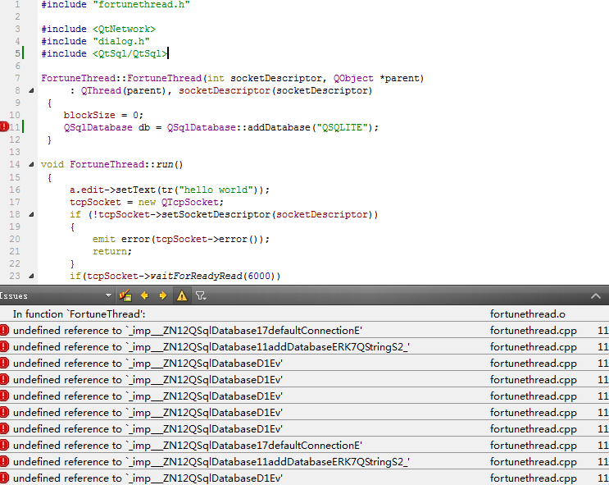Go to next issue arrow
Viewport: 609px width, 485px height.
(163, 296)
